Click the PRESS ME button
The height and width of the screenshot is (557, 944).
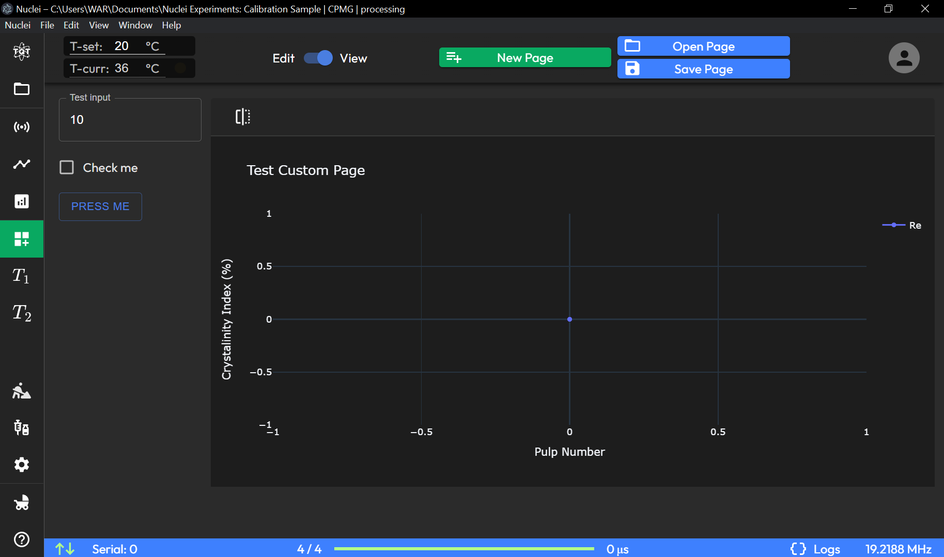coord(100,206)
